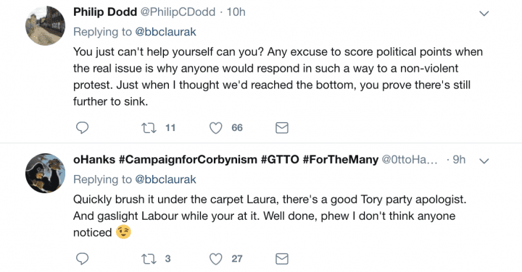The image size is (522, 272).
Task: Expand options chevron on oHanks' tweet
Action: [x=484, y=161]
